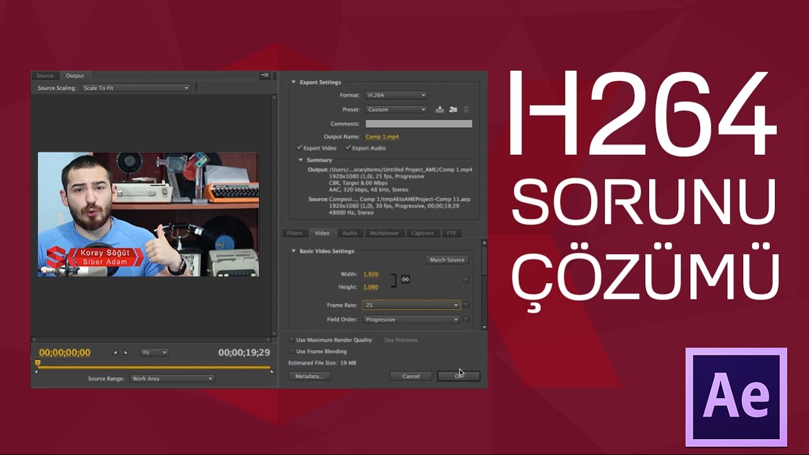809x455 pixels.
Task: Switch to the Output tab
Action: (75, 76)
